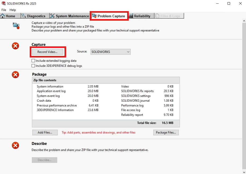The width and height of the screenshot is (246, 174).
Task: Click the red error icon beside Package
Action: point(15,74)
